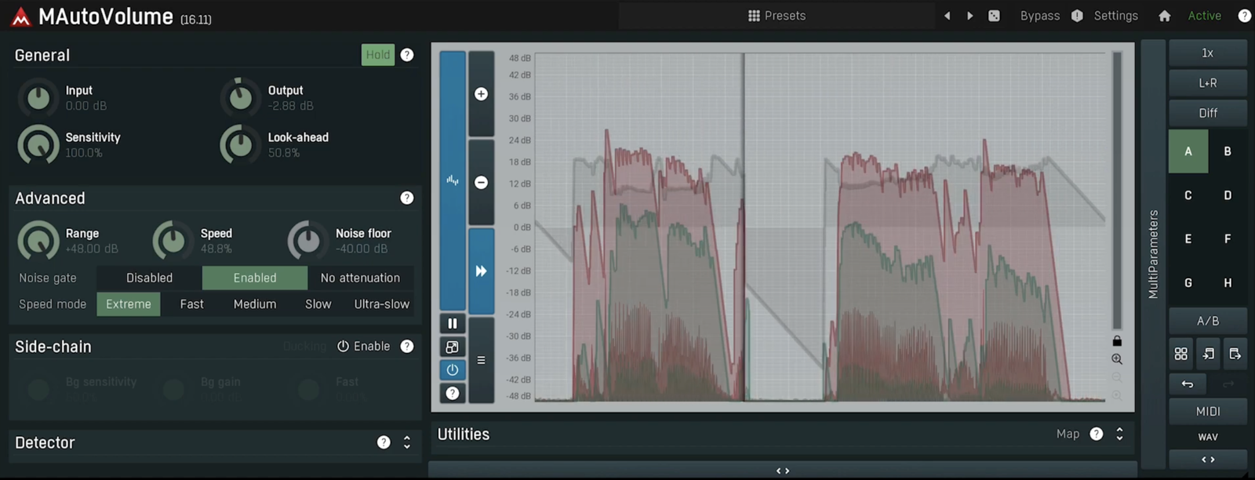The width and height of the screenshot is (1255, 480).
Task: Go to the previous preset arrow
Action: point(947,16)
